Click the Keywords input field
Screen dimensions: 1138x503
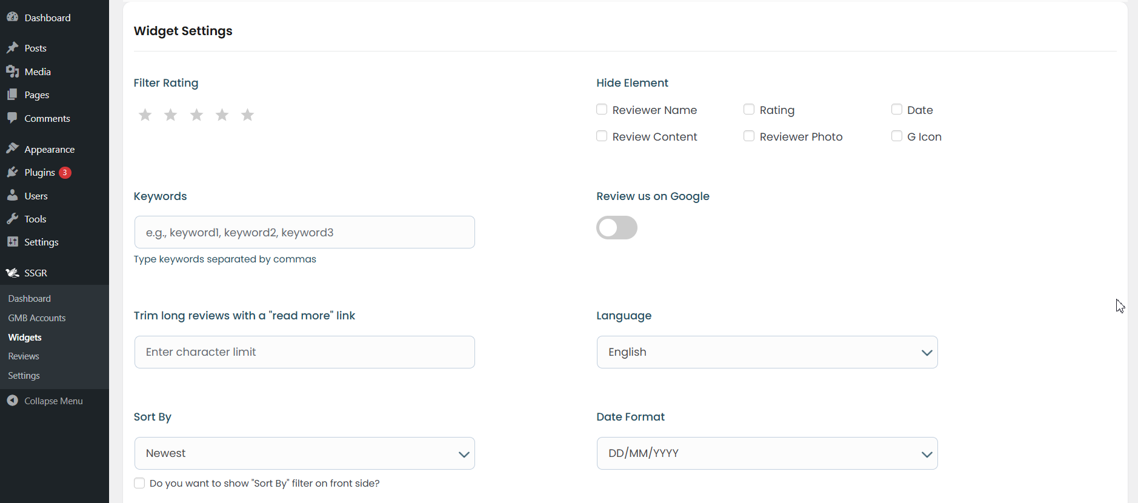[x=304, y=232]
